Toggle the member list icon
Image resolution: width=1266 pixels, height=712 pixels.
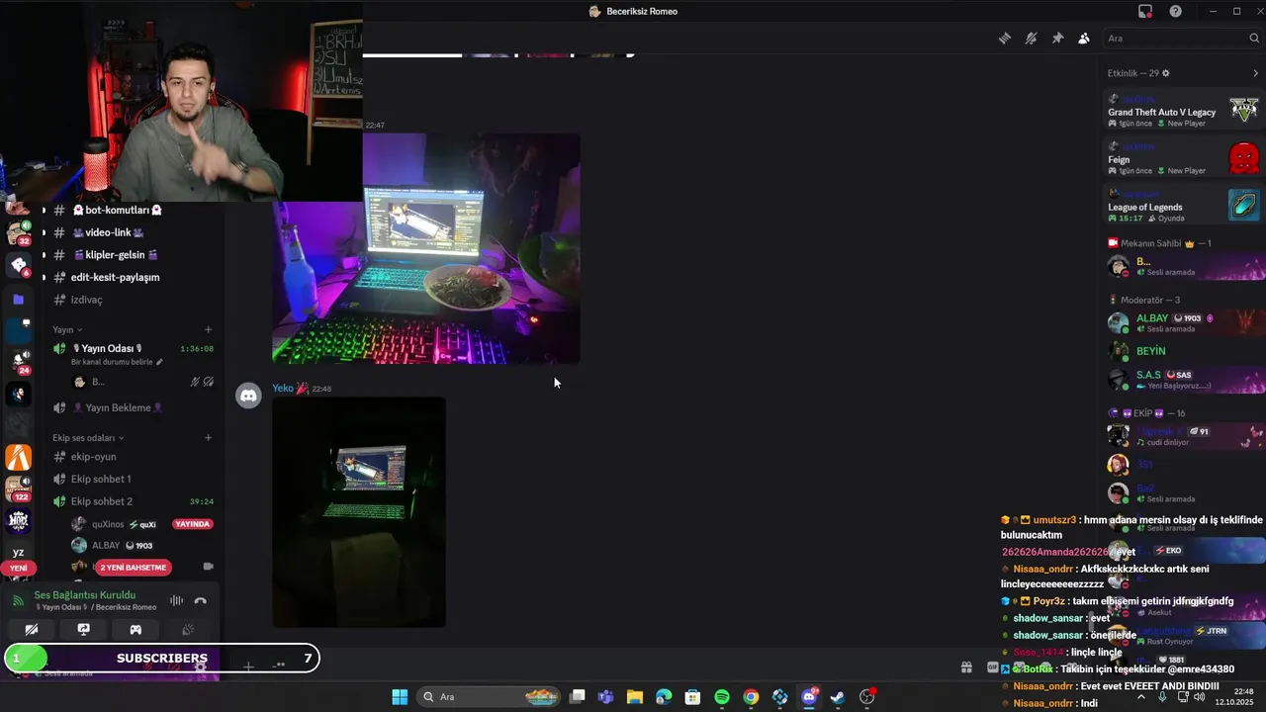(1084, 39)
